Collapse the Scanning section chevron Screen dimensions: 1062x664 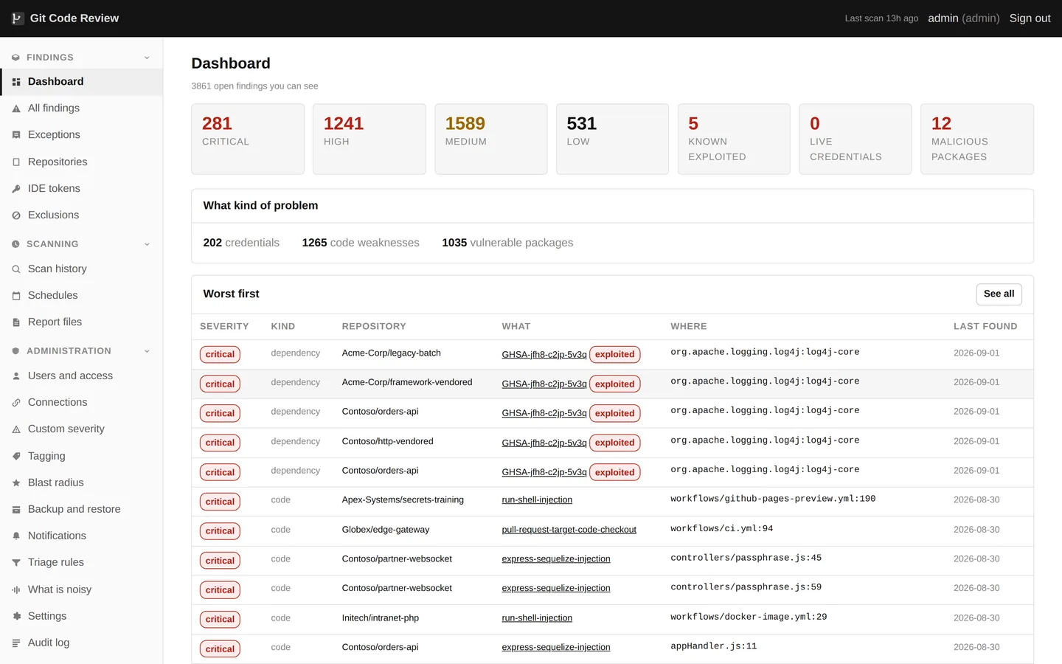coord(147,244)
